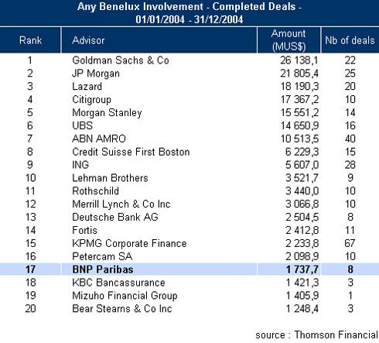The width and height of the screenshot is (379, 343).
Task: Click ABN AMRO deal count 40
Action: point(350,139)
